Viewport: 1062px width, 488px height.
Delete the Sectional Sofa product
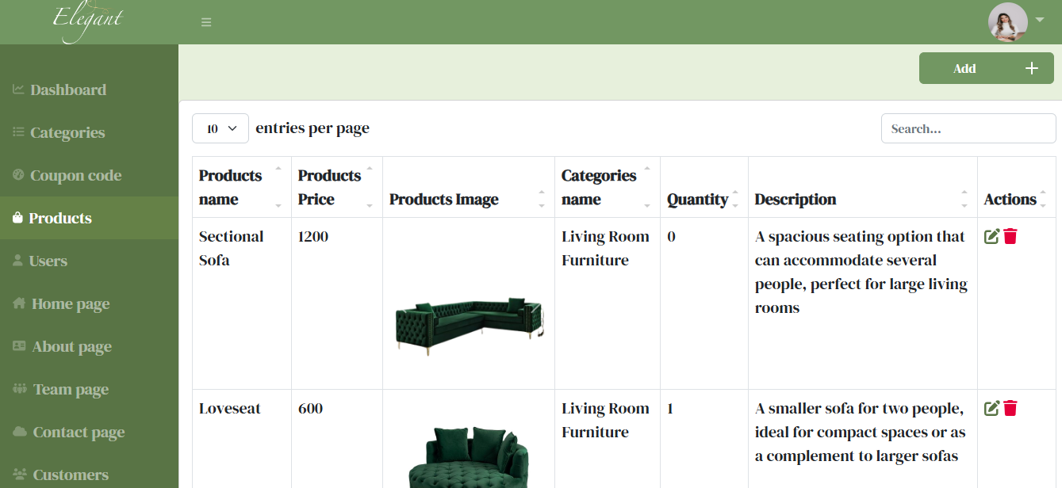[x=1010, y=236]
